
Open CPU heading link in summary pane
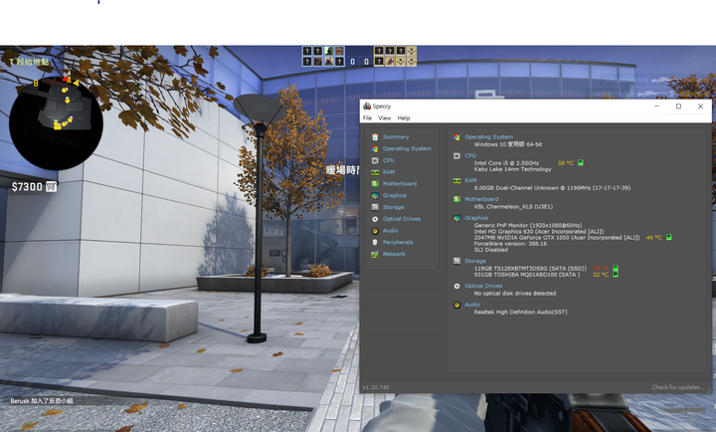(x=470, y=155)
